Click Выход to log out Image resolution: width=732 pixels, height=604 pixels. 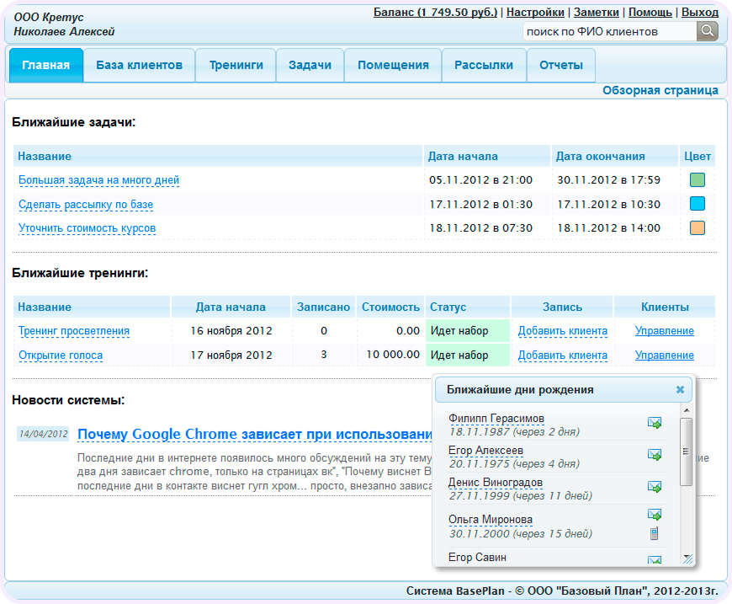700,12
